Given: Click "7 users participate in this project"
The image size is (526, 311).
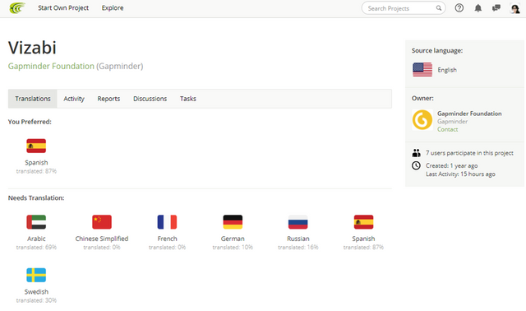Looking at the screenshot, I should coord(469,153).
